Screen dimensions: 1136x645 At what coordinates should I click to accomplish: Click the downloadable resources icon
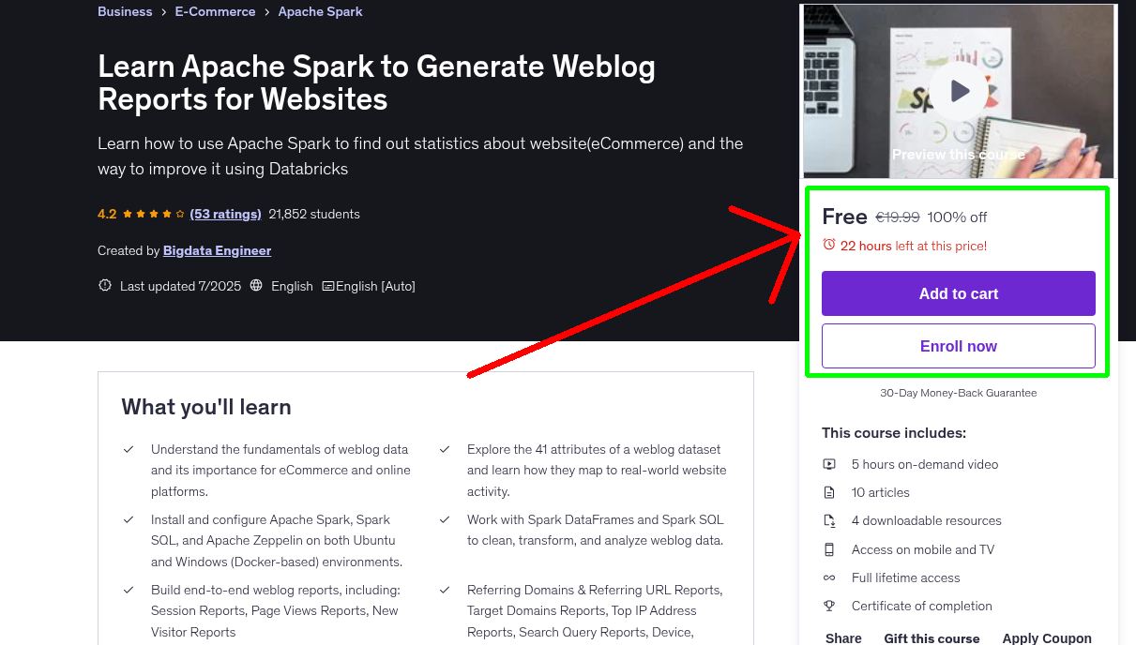tap(829, 520)
